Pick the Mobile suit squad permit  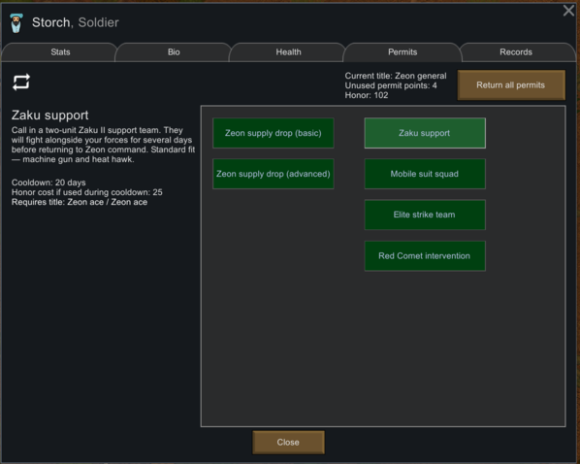(425, 174)
